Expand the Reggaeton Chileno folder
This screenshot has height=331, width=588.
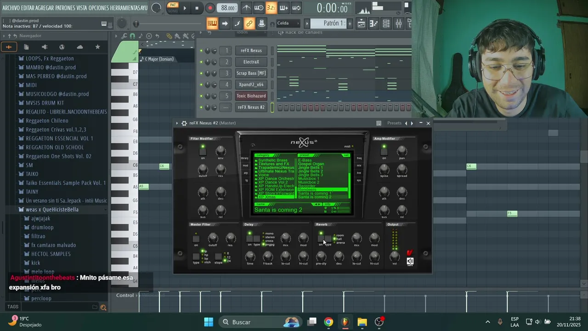click(x=47, y=121)
